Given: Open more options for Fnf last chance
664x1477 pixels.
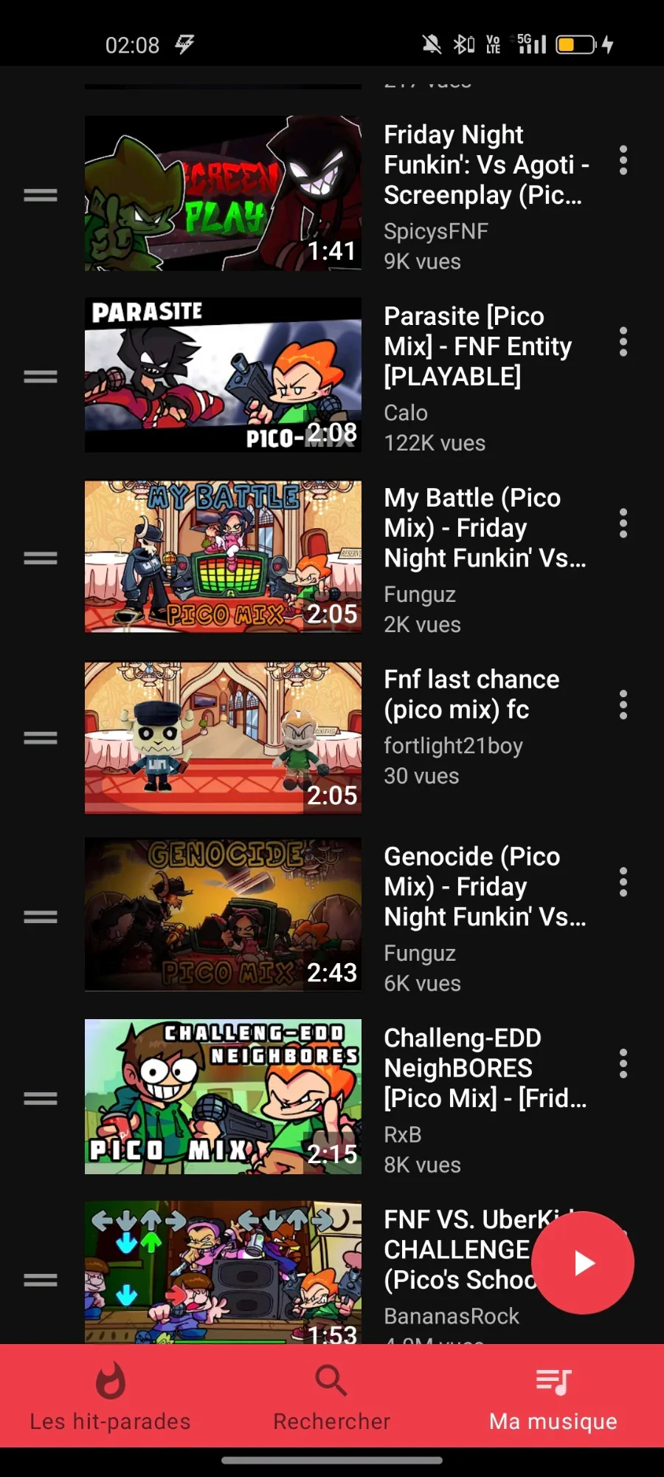Looking at the screenshot, I should point(623,705).
